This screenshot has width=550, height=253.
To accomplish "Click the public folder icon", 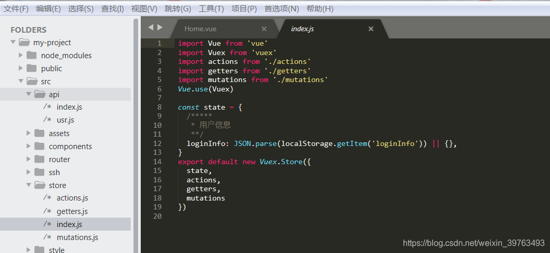I will pyautogui.click(x=32, y=68).
